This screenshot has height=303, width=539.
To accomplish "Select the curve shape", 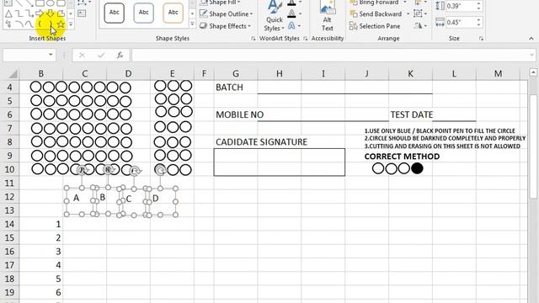I will pyautogui.click(x=29, y=24).
